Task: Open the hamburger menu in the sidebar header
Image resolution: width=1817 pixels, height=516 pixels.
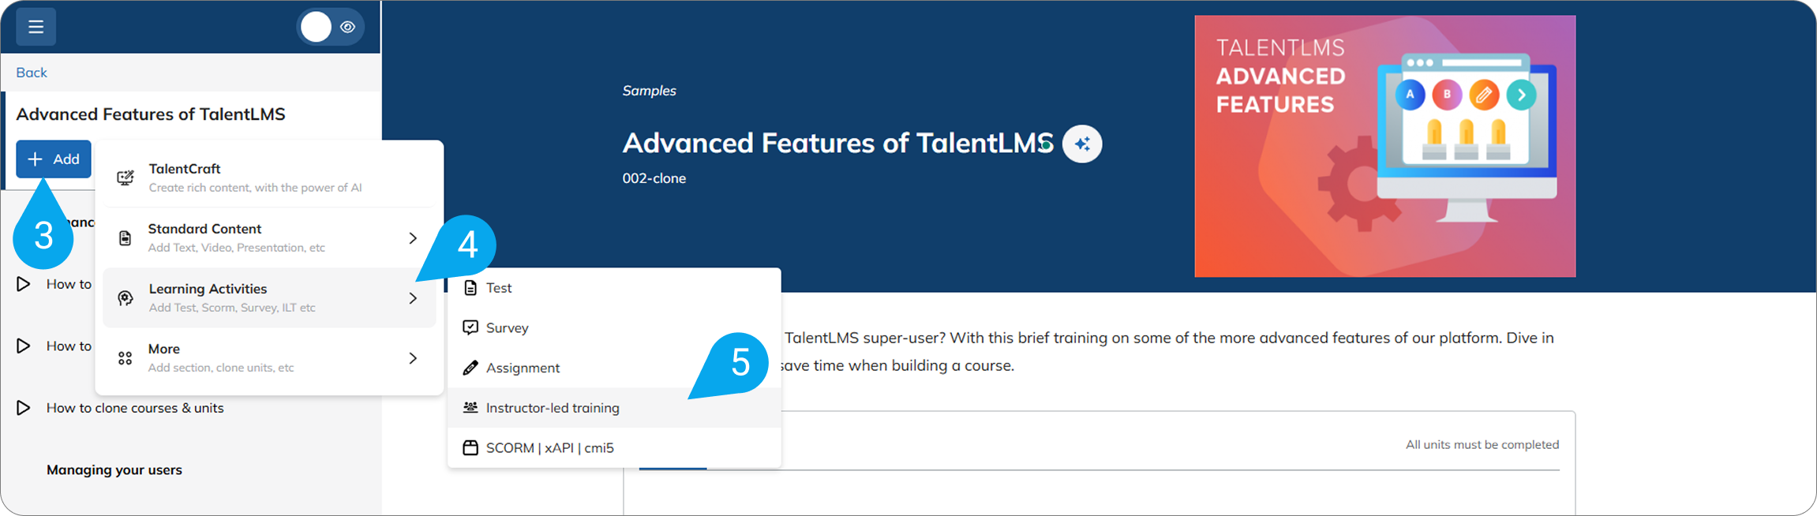Action: click(x=36, y=27)
